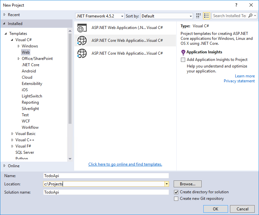Select the Silverlight category
This screenshot has height=215, width=259.
point(30,109)
